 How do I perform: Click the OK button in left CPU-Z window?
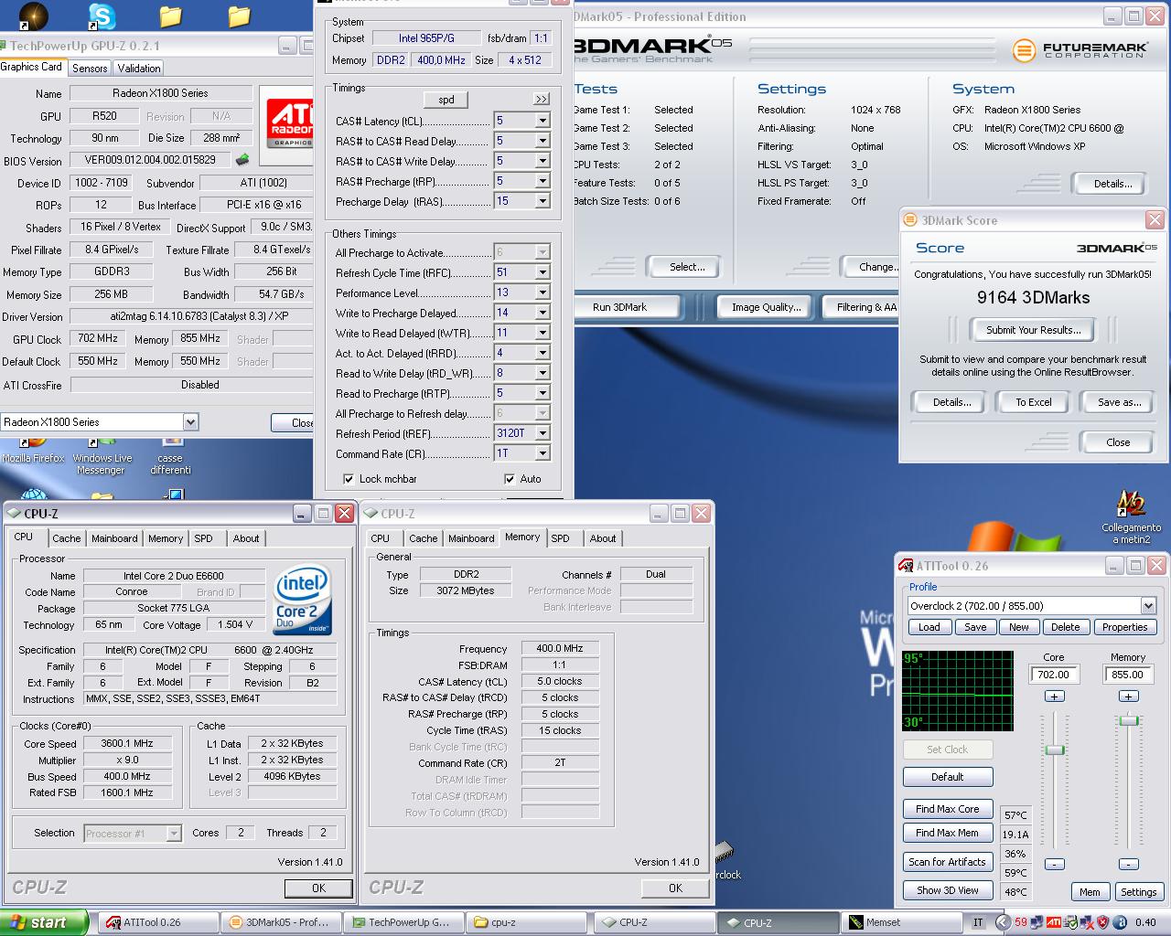(318, 888)
